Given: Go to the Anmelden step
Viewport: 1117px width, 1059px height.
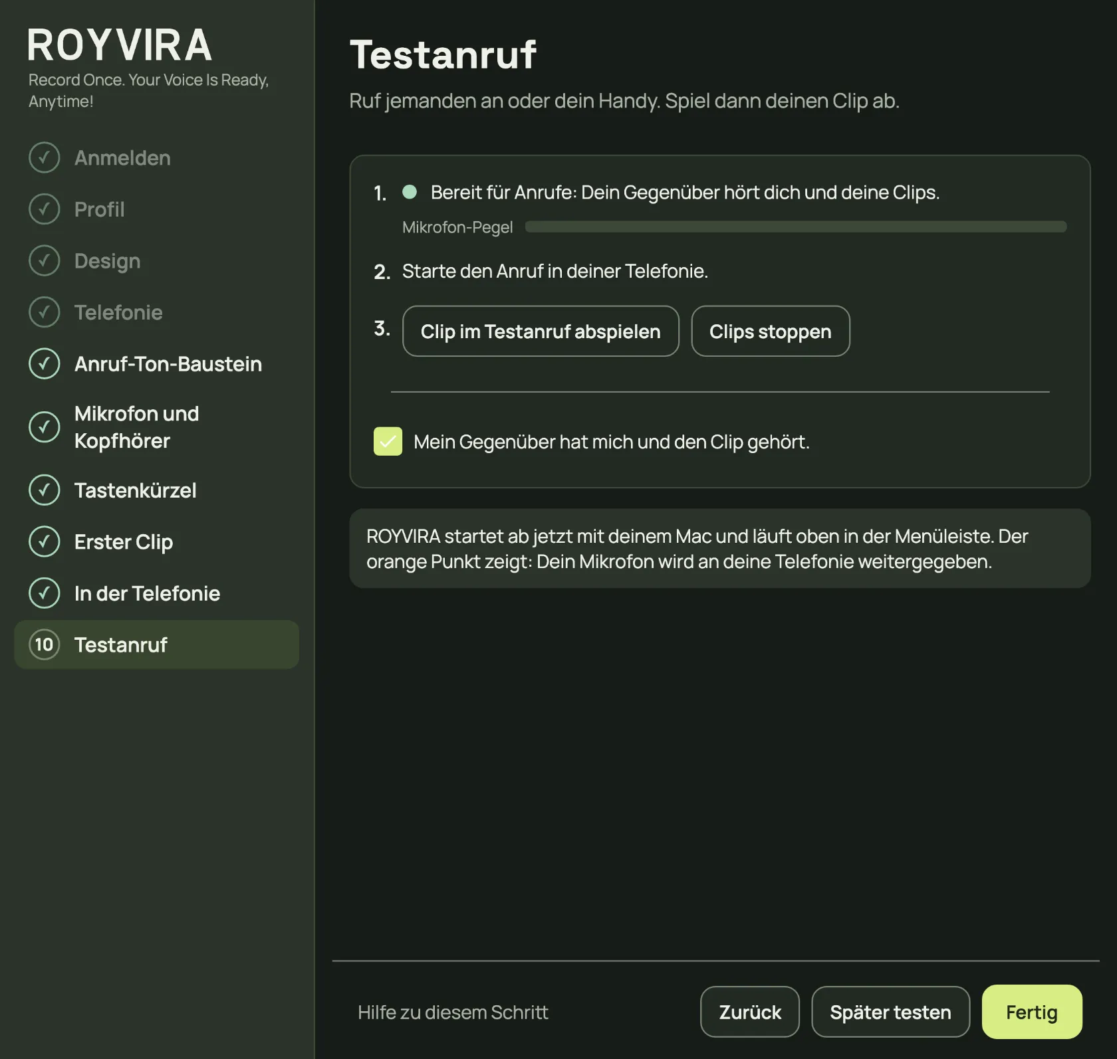Looking at the screenshot, I should click(x=156, y=157).
